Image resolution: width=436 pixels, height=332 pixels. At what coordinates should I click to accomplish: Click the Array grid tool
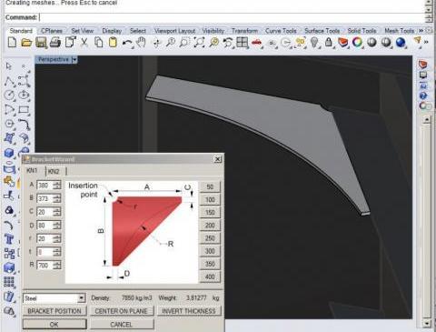9,282
